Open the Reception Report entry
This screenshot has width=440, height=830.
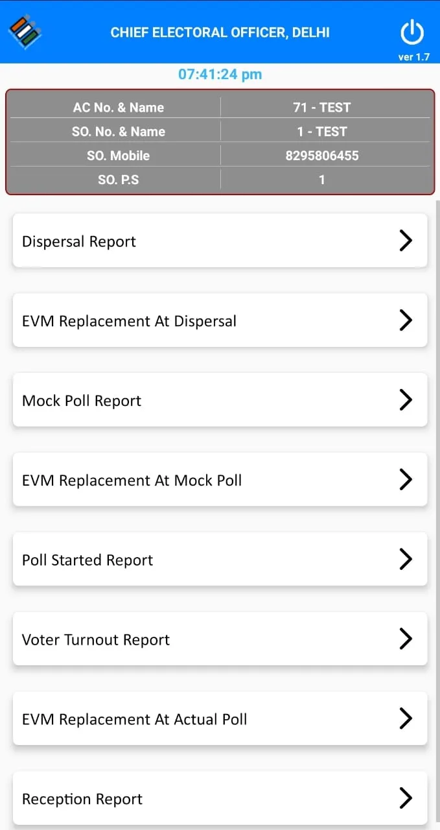pyautogui.click(x=220, y=799)
